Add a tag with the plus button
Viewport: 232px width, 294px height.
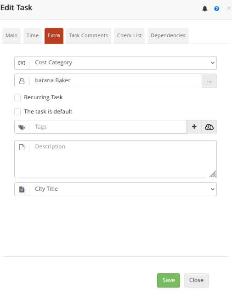tap(194, 127)
